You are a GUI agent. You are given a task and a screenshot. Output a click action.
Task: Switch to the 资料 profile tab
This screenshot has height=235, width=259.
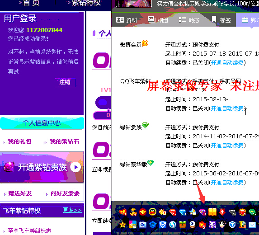(x=127, y=20)
